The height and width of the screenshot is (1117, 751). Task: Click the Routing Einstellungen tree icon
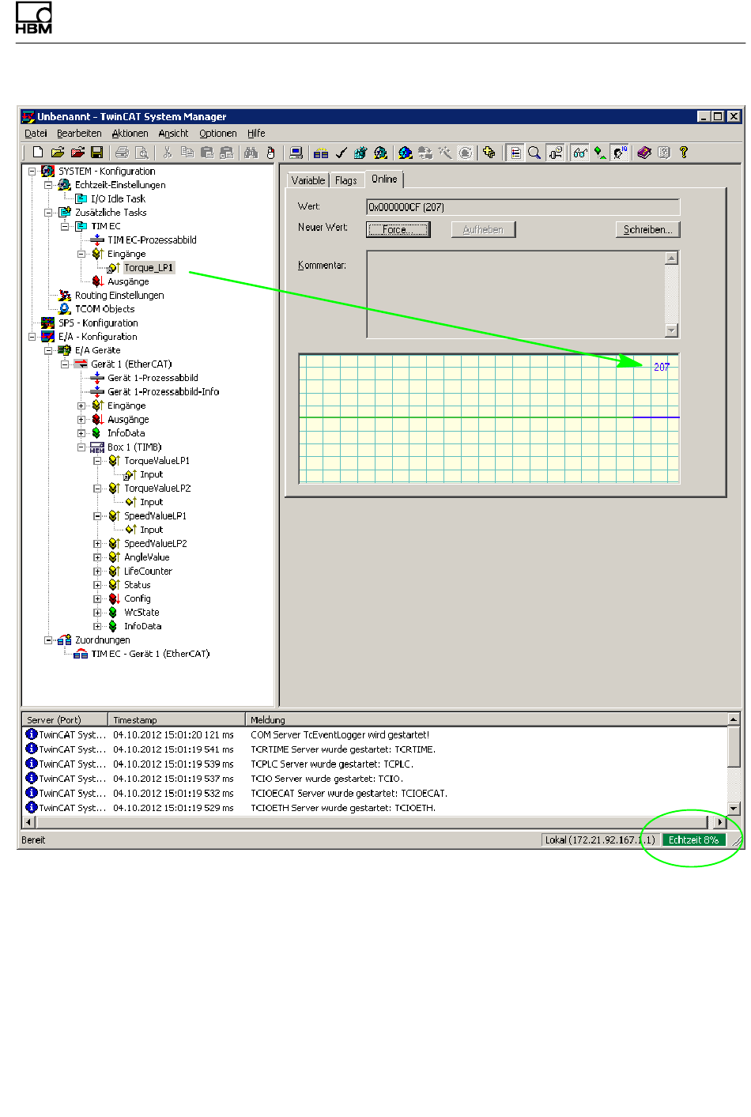pyautogui.click(x=65, y=295)
